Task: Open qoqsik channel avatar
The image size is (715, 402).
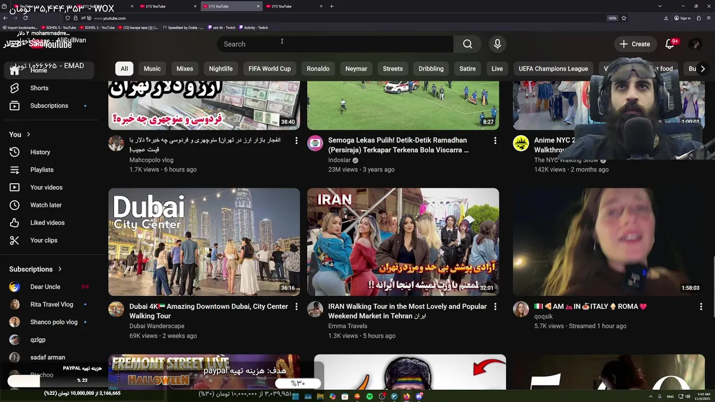Action: click(x=521, y=309)
